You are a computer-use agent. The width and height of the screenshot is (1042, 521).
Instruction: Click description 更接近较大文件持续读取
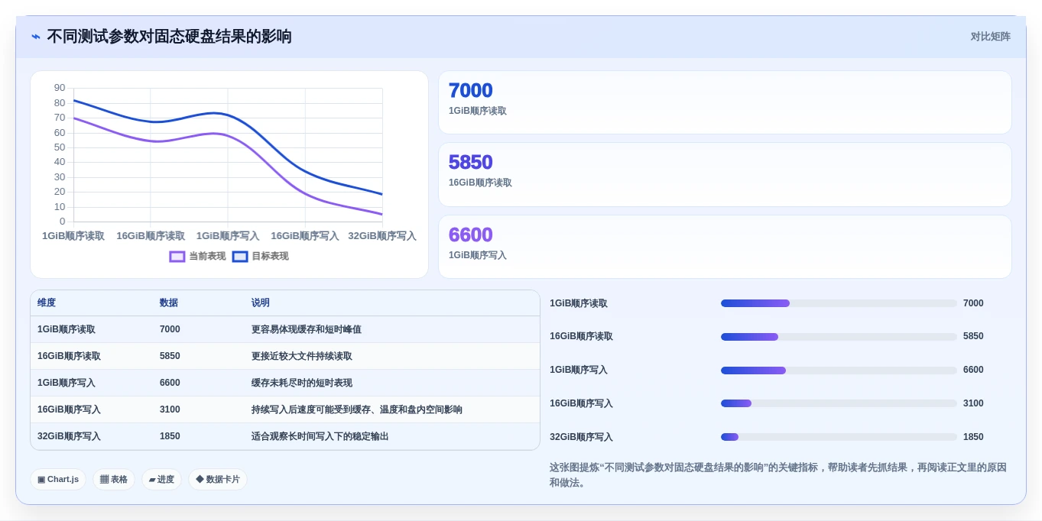click(x=302, y=357)
